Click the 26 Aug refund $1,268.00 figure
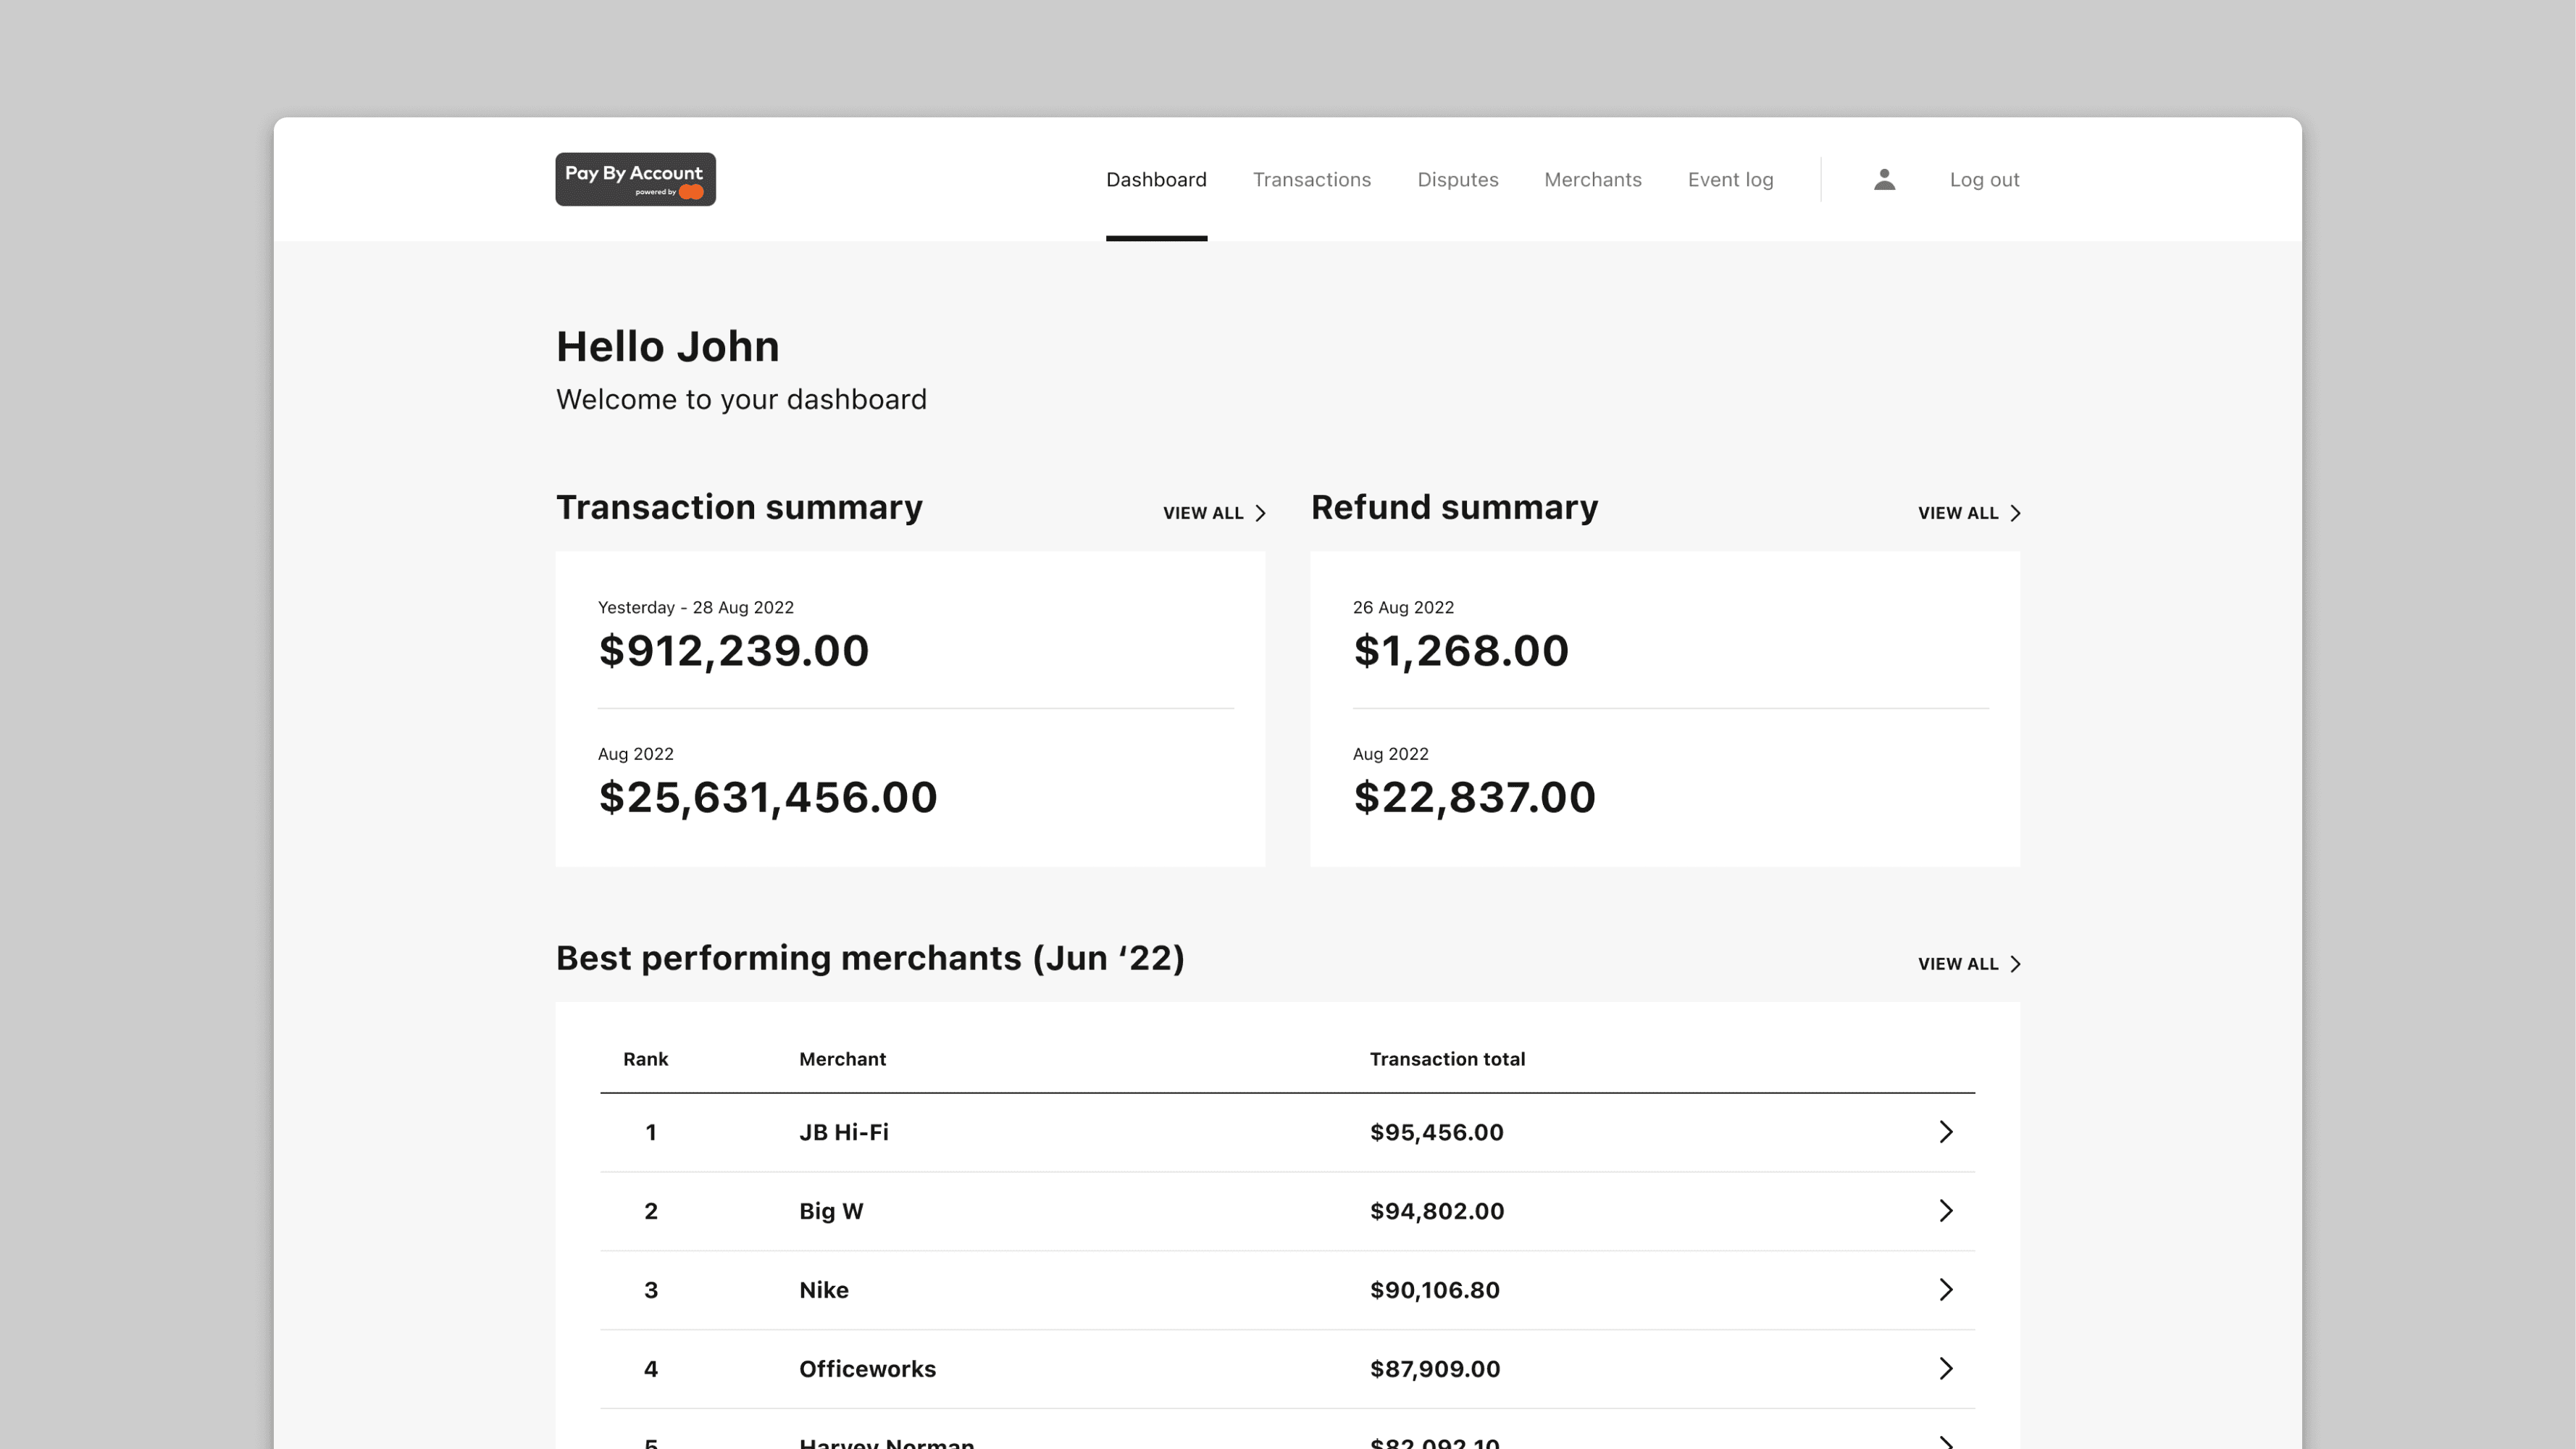 [x=1460, y=651]
